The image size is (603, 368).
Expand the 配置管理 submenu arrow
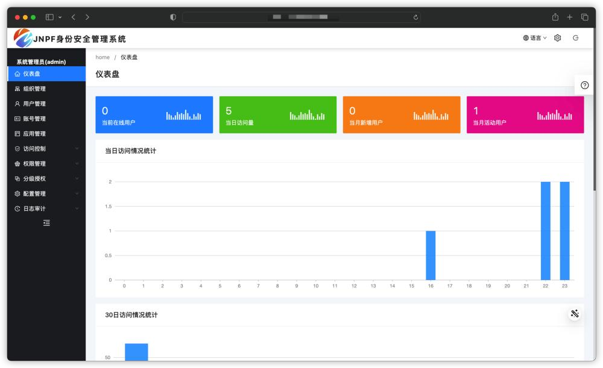pos(77,193)
